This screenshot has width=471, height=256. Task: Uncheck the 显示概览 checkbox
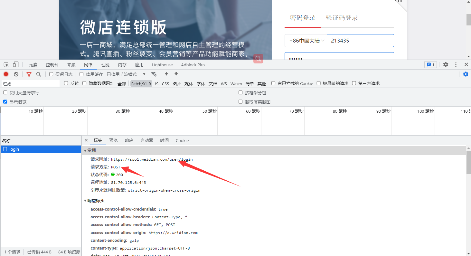click(5, 102)
